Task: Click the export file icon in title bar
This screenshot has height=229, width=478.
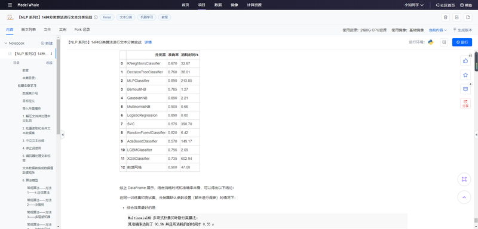Action: [x=468, y=17]
